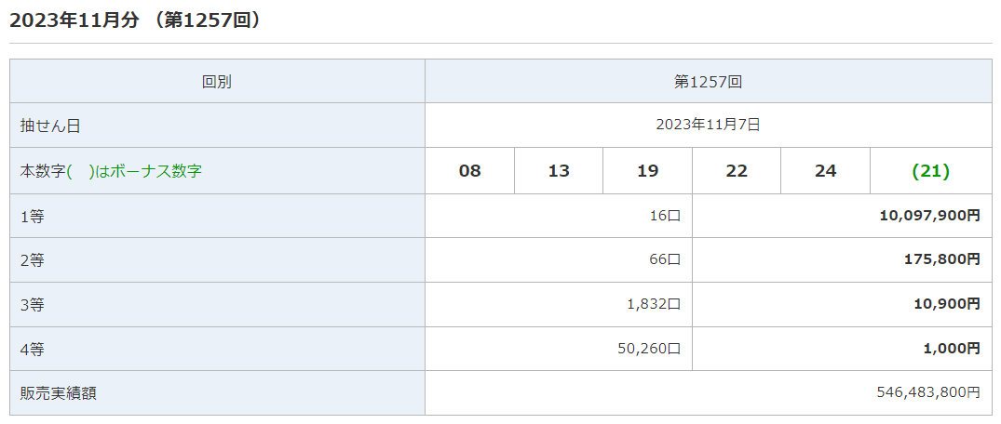The width and height of the screenshot is (1001, 424).
Task: Click the 546,483,800円 sales total
Action: [x=927, y=393]
